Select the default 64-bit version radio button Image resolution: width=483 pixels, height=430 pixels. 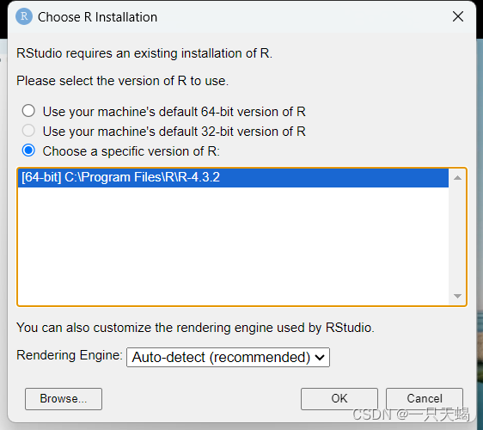[x=28, y=111]
